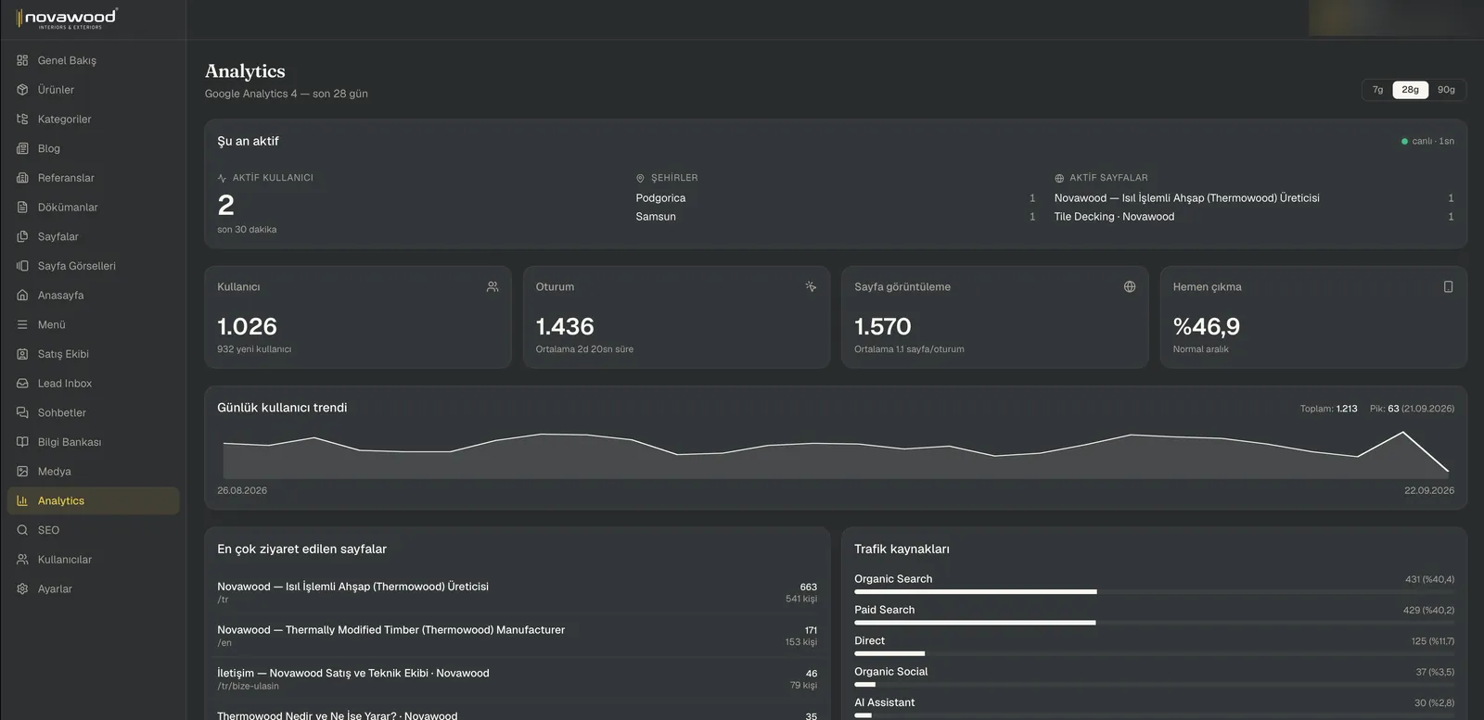Open the İletişim /tr/bize-ulasin page row
Viewport: 1484px width, 720px height.
pos(517,679)
